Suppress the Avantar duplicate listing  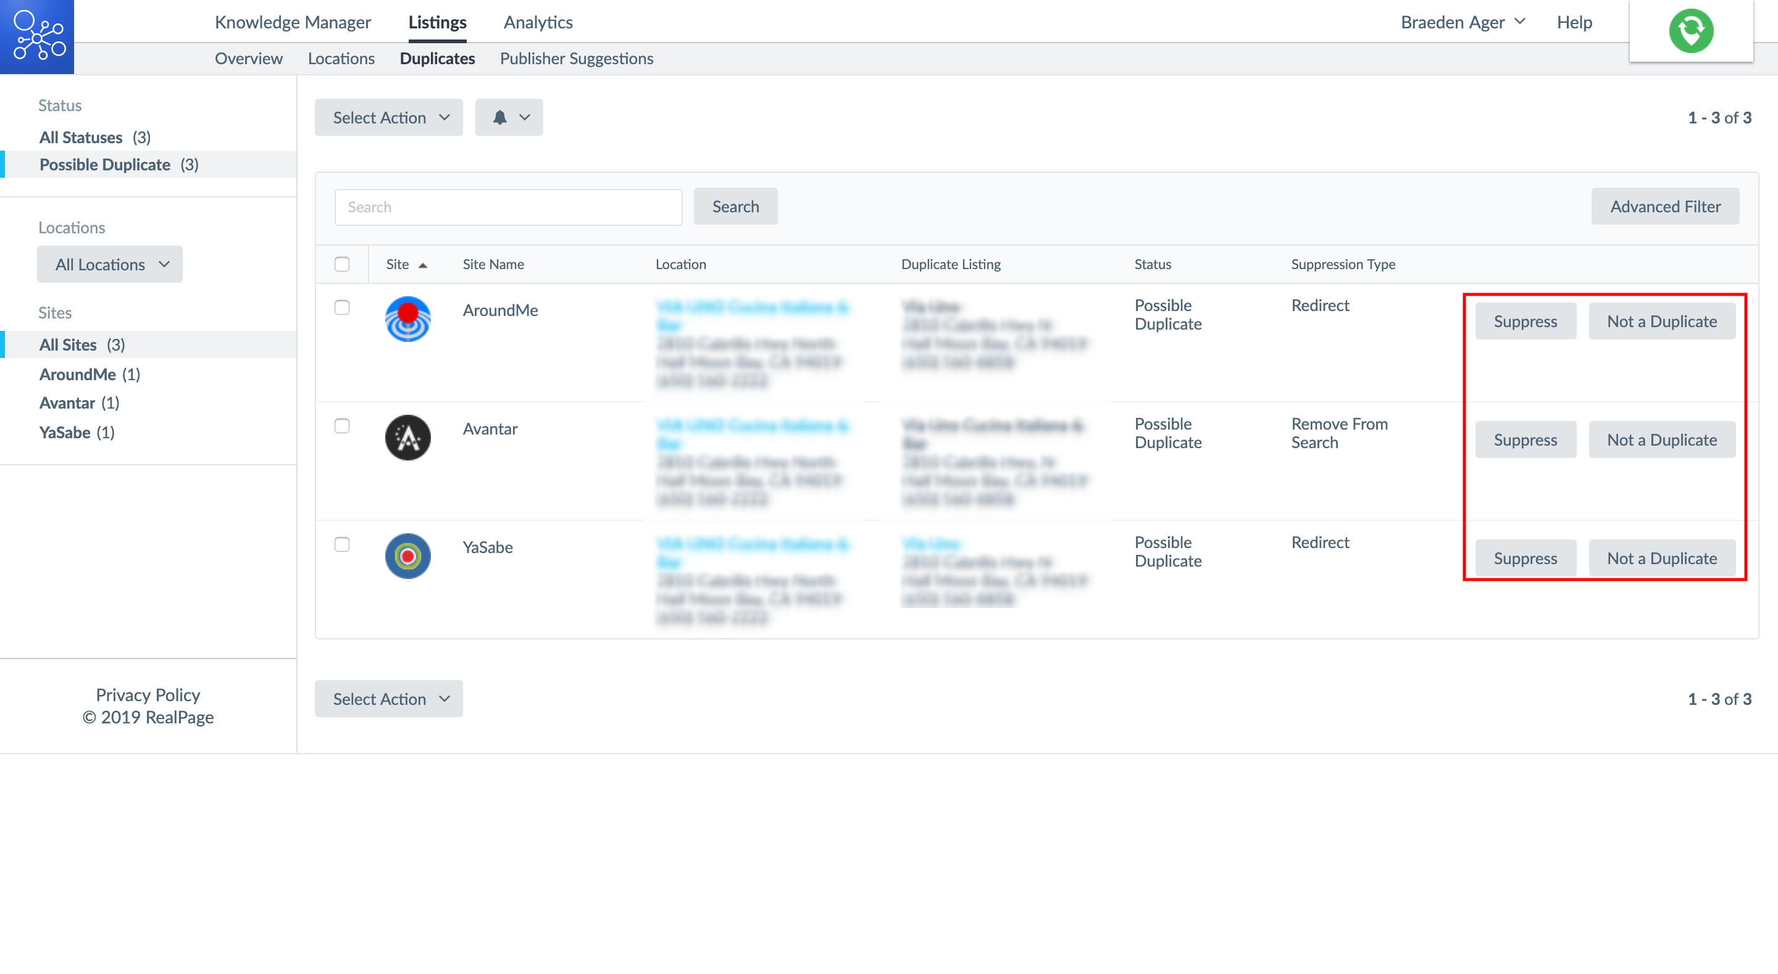1525,439
